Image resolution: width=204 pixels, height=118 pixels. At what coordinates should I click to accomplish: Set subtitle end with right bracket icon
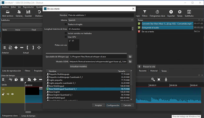tap(33, 48)
